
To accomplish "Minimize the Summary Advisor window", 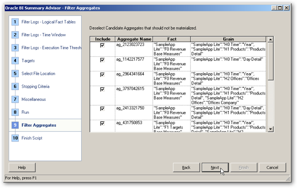I will pos(274,8).
